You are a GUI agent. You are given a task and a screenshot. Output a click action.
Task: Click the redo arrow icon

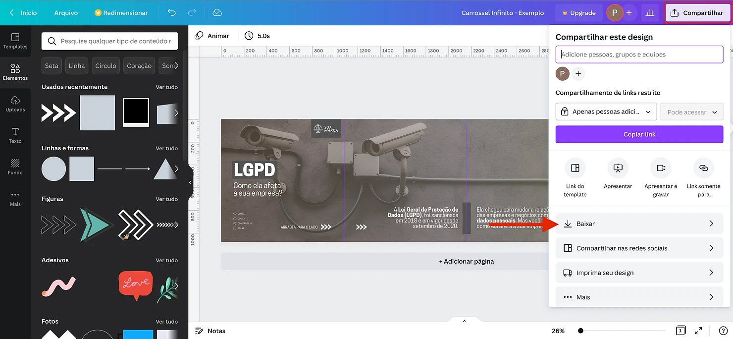coord(192,13)
